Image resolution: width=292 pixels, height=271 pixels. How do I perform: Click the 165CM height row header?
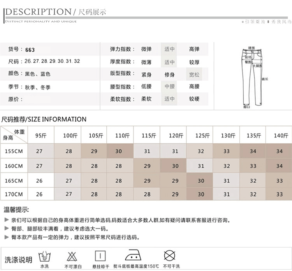pos(14,181)
